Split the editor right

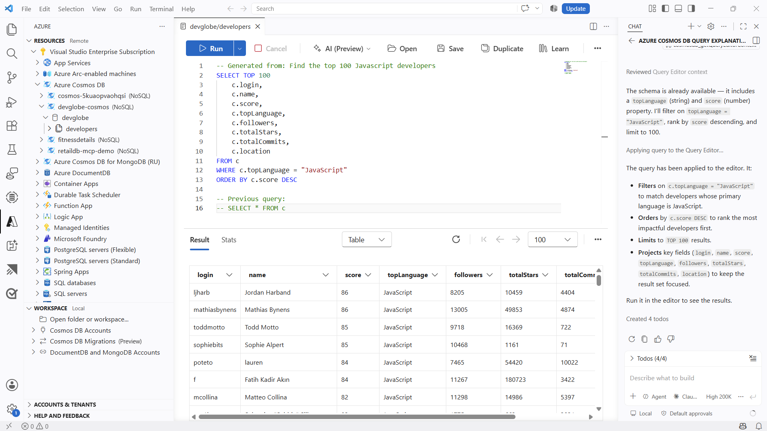click(593, 26)
